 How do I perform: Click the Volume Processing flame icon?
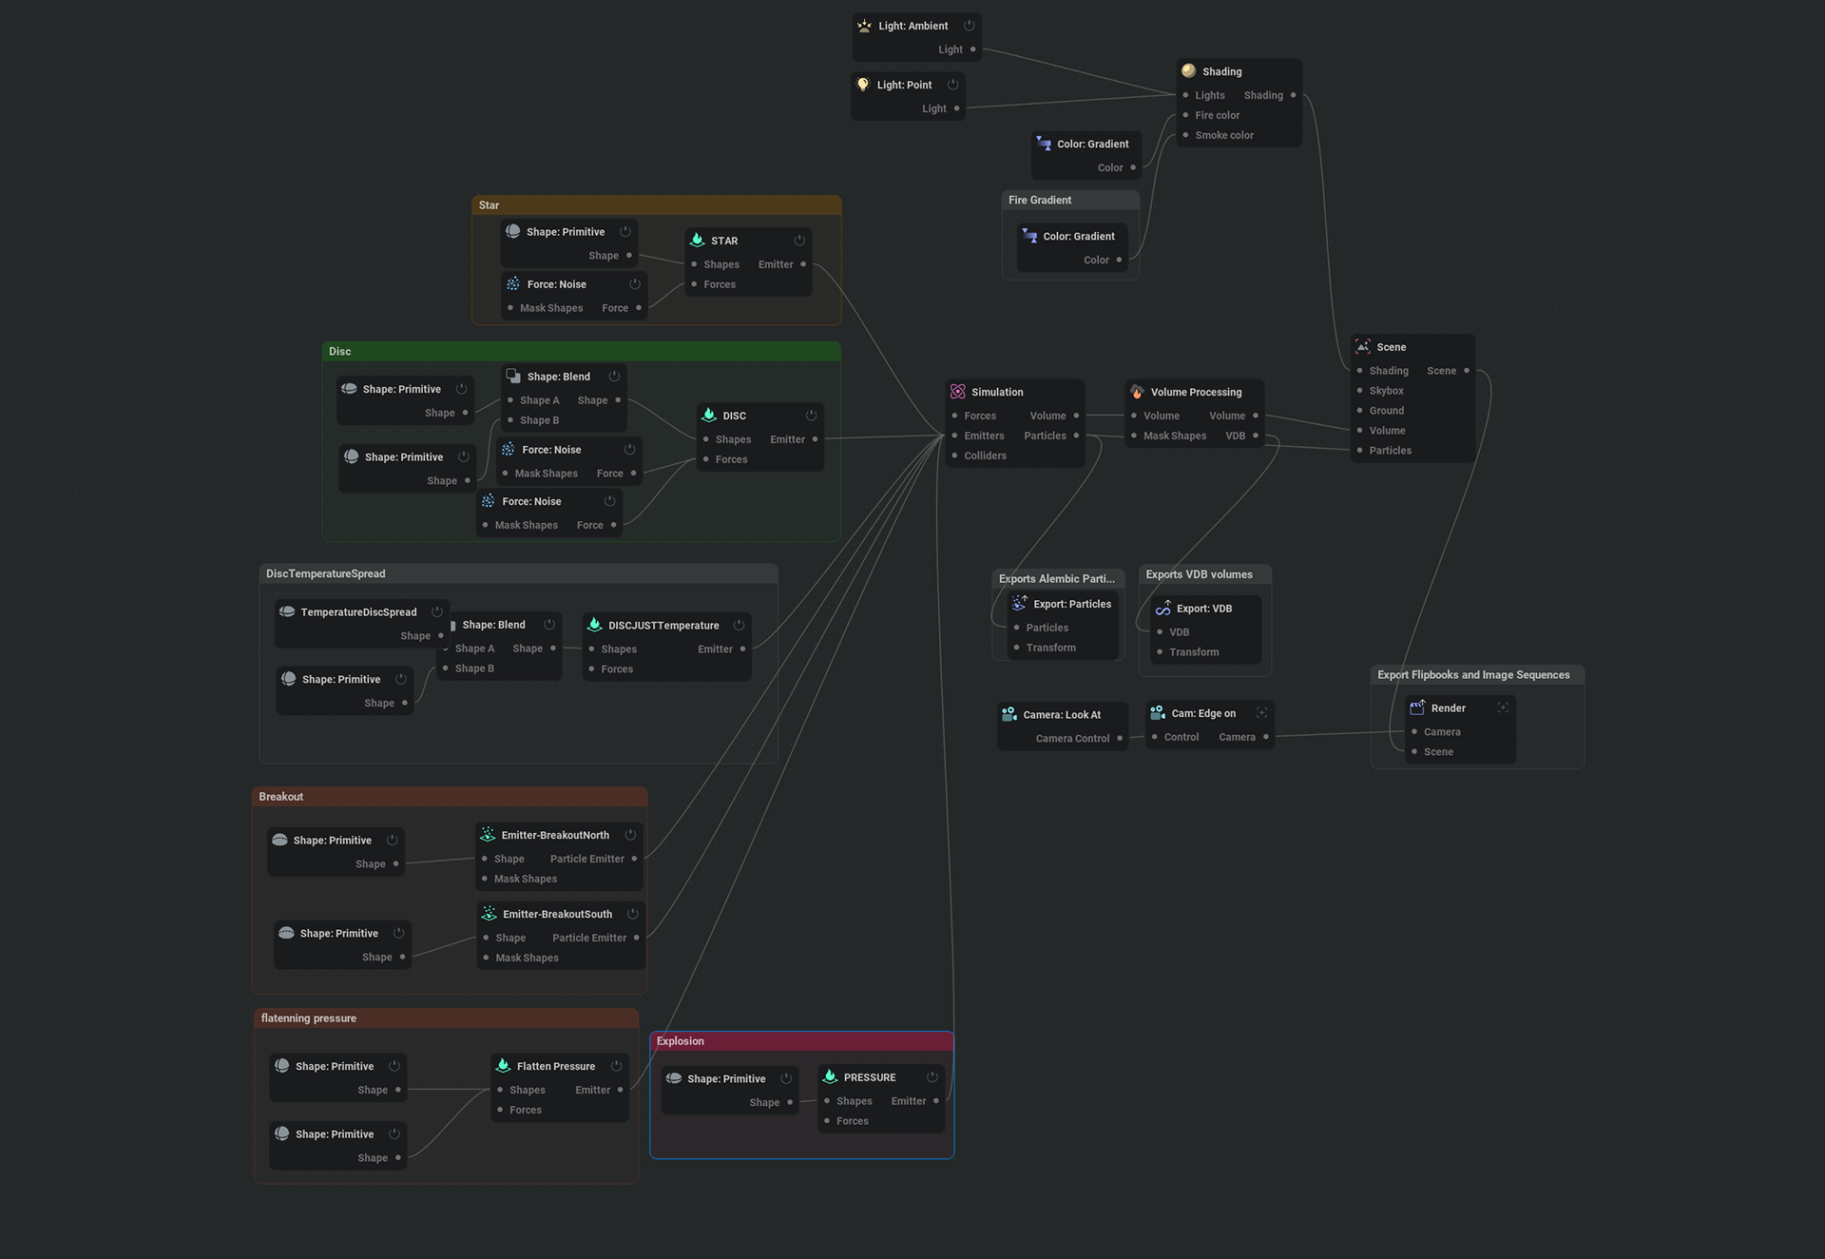[1137, 392]
